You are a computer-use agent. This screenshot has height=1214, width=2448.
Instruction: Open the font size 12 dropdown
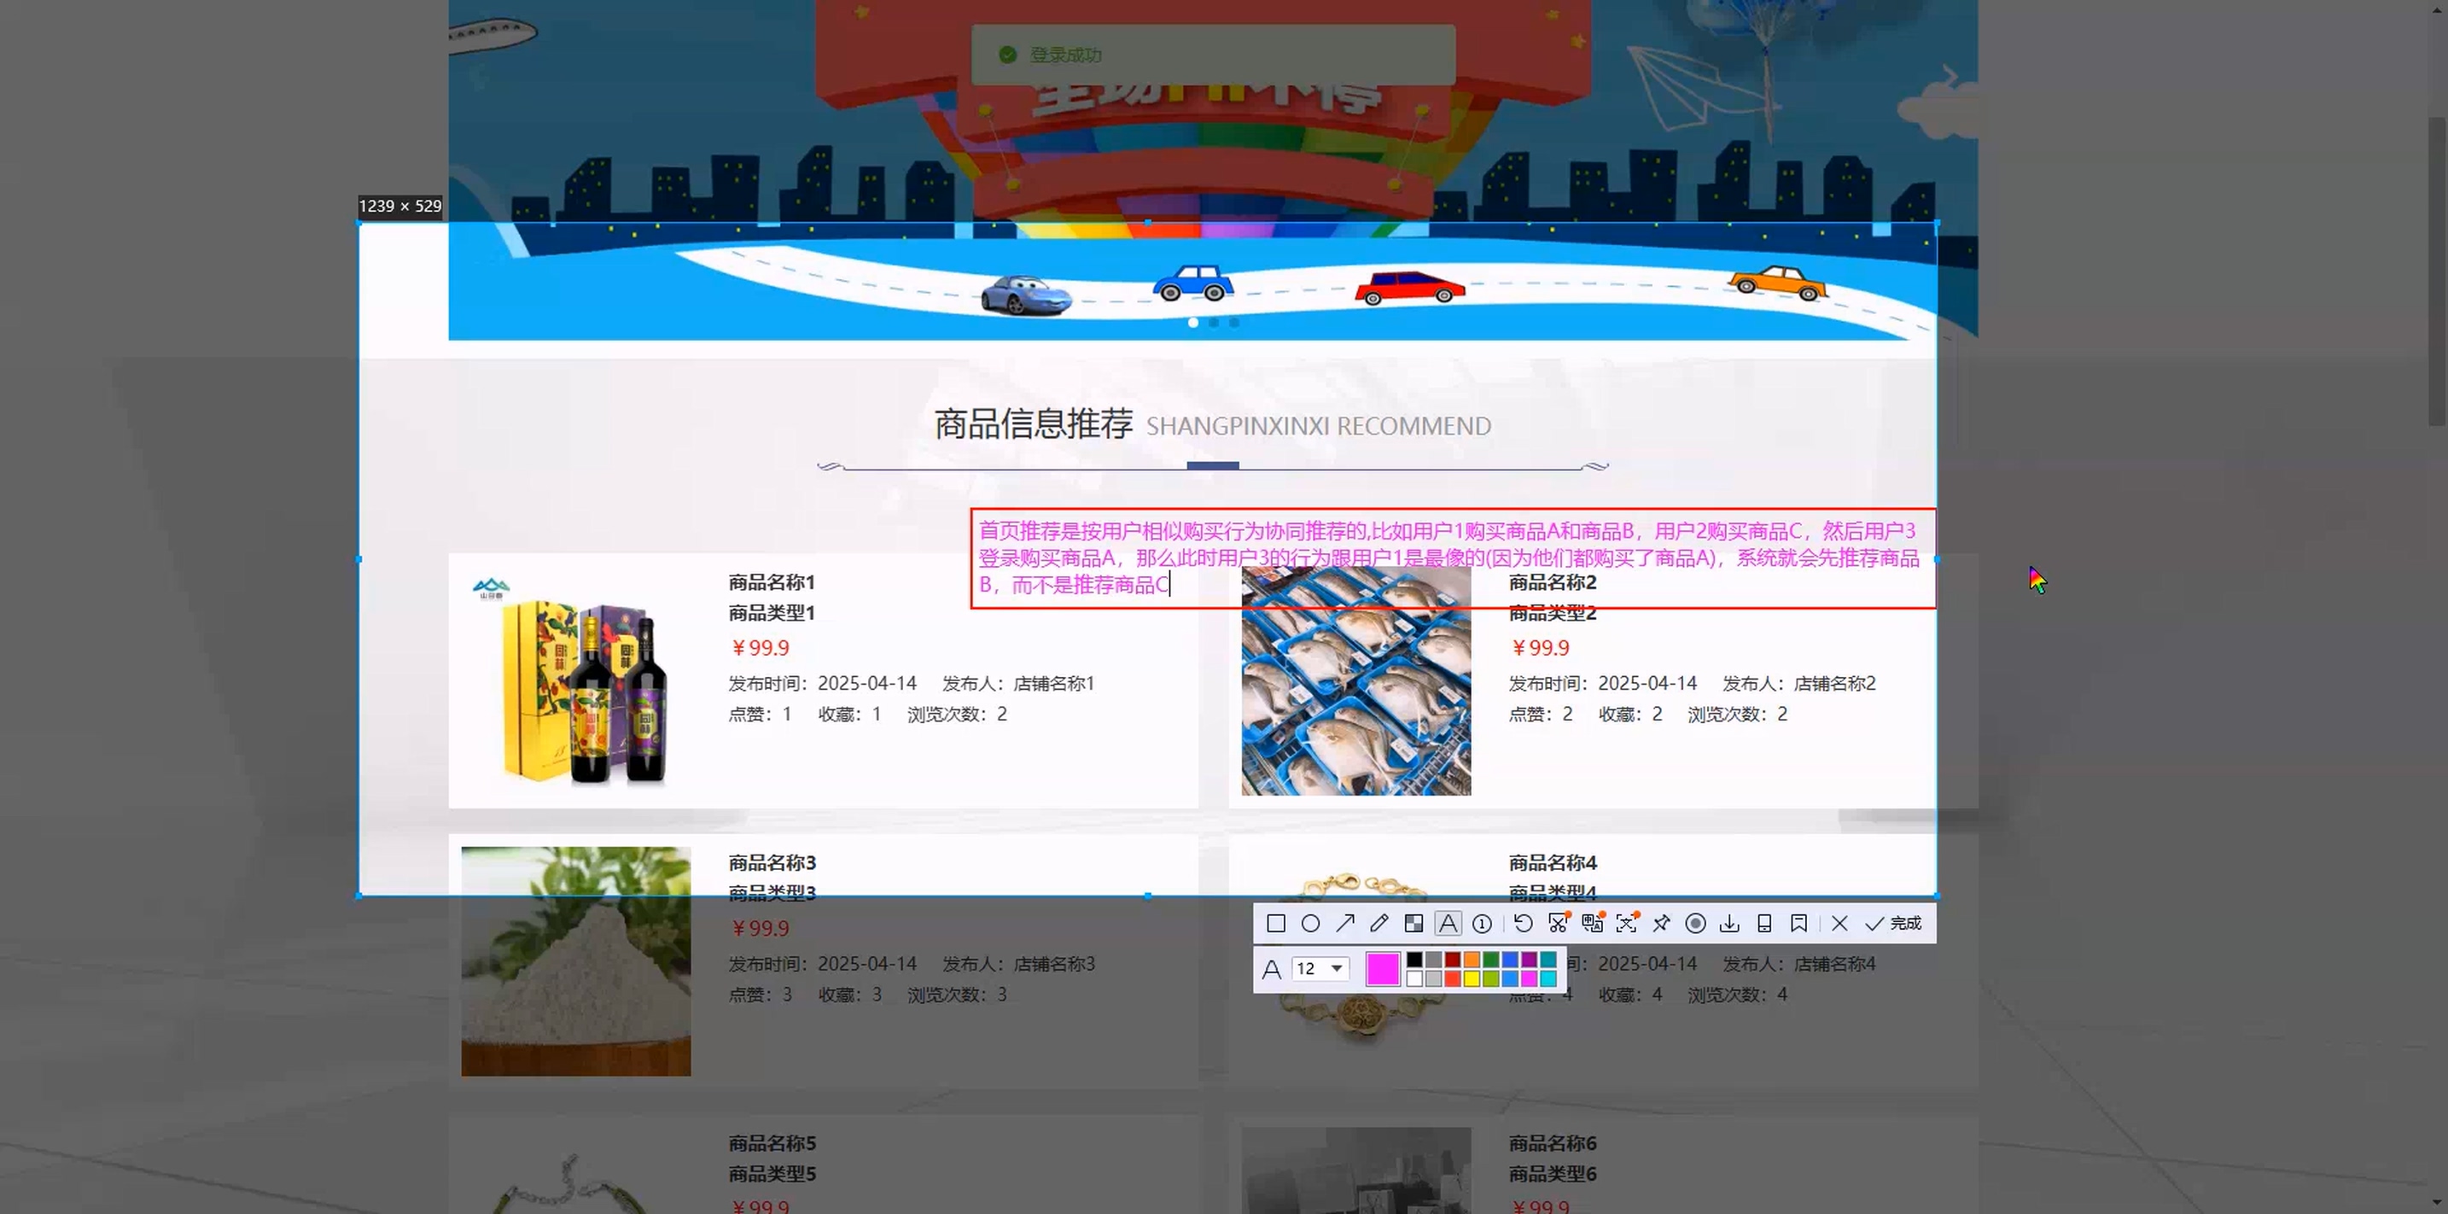coord(1321,968)
